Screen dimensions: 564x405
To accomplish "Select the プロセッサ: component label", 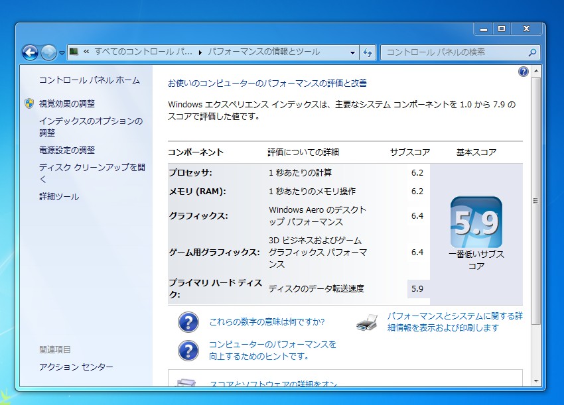I will pyautogui.click(x=190, y=173).
